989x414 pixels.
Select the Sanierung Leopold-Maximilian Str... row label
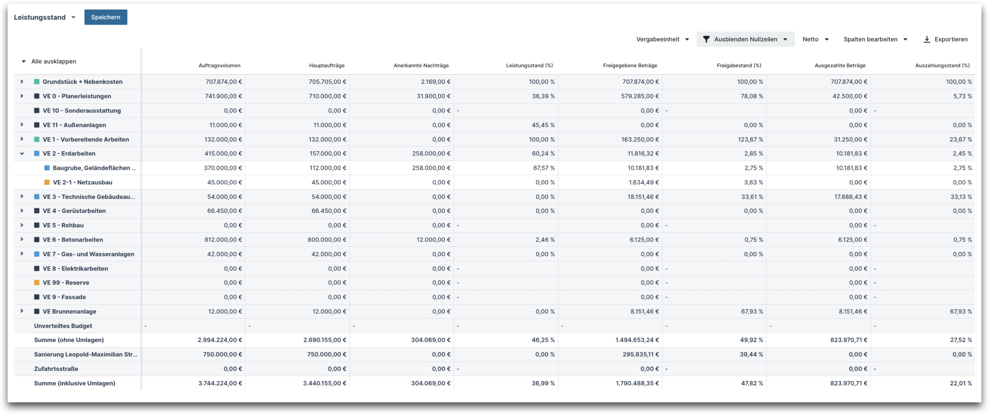tap(86, 354)
